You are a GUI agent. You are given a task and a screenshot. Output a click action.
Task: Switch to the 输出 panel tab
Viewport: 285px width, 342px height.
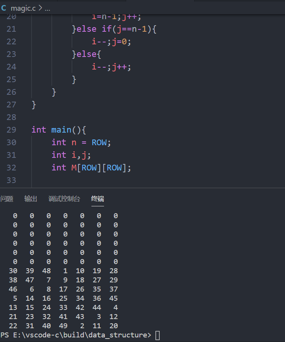(x=31, y=199)
